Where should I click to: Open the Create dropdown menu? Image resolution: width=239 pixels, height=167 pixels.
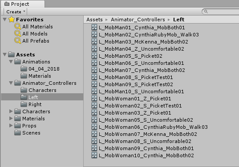click(x=16, y=12)
